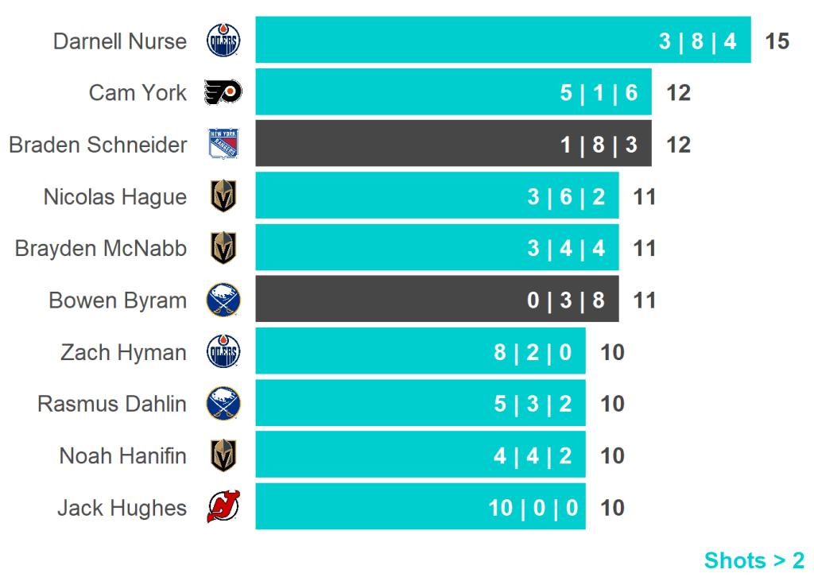Image resolution: width=814 pixels, height=581 pixels.
Task: Select the teal bar showing 10 | 0 | 0
Action: click(x=420, y=508)
